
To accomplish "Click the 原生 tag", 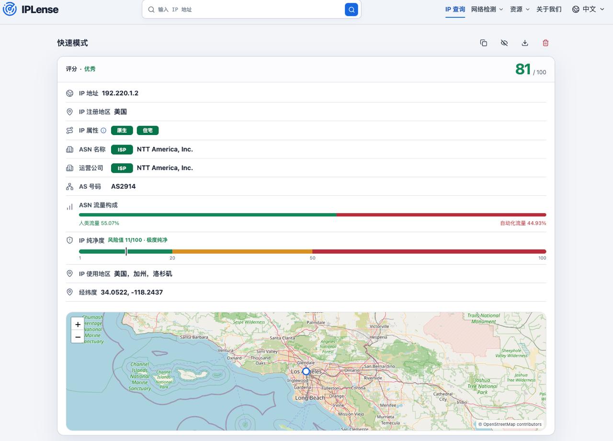I will [x=122, y=130].
